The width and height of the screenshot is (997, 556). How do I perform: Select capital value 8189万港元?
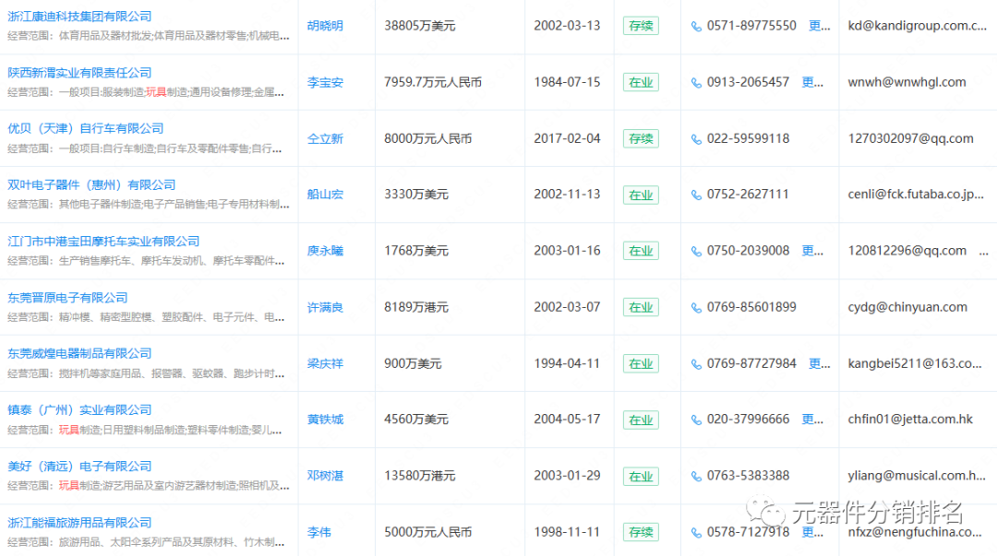click(416, 308)
